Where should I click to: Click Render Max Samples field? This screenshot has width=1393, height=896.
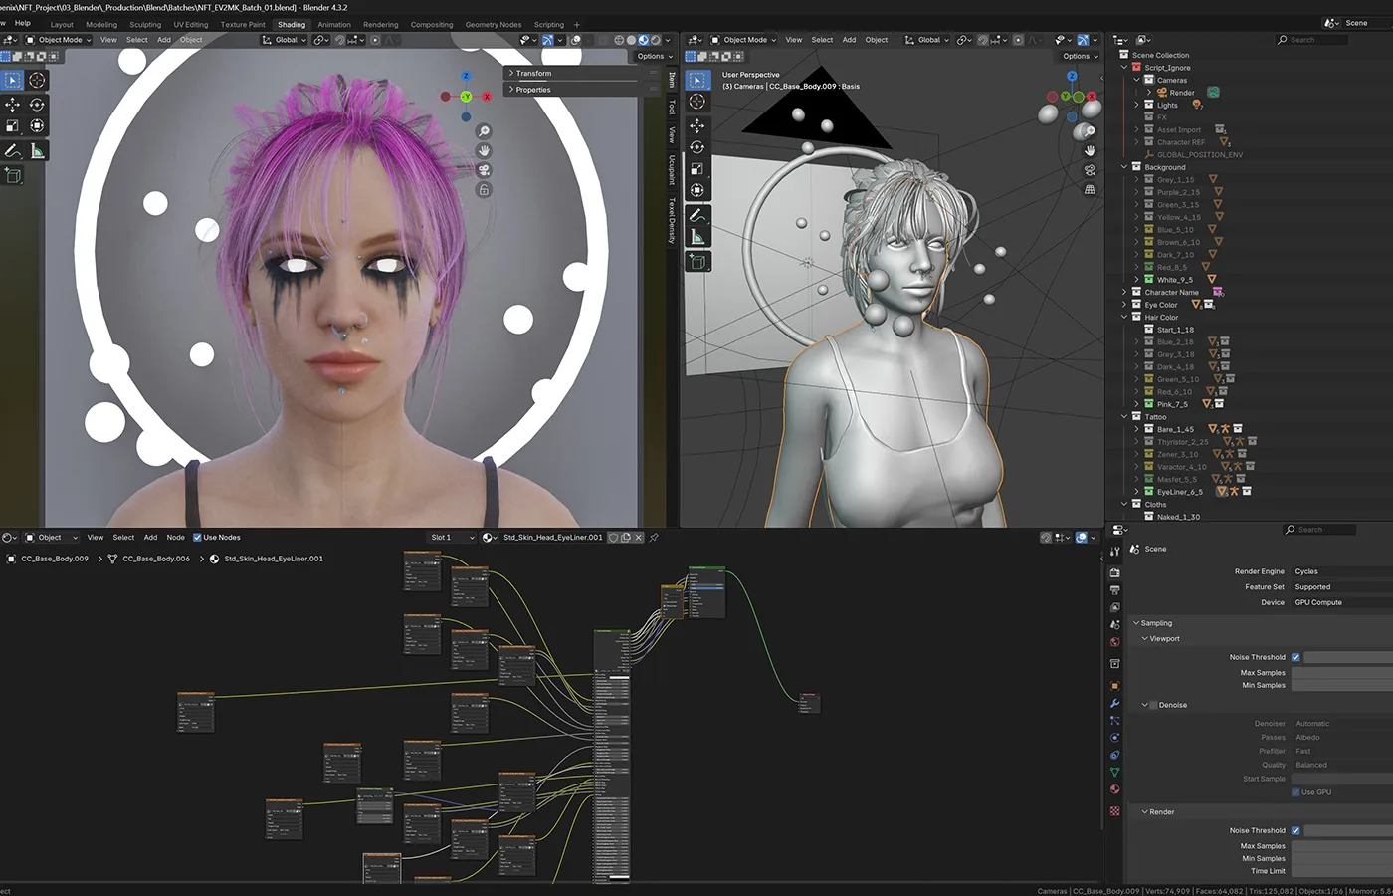click(x=1341, y=846)
